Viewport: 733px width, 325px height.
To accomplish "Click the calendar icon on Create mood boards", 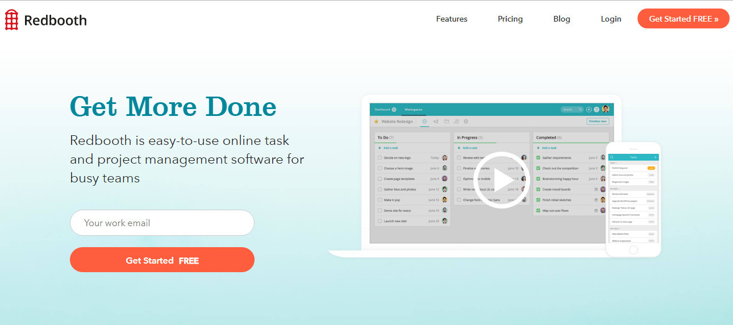I will 596,189.
